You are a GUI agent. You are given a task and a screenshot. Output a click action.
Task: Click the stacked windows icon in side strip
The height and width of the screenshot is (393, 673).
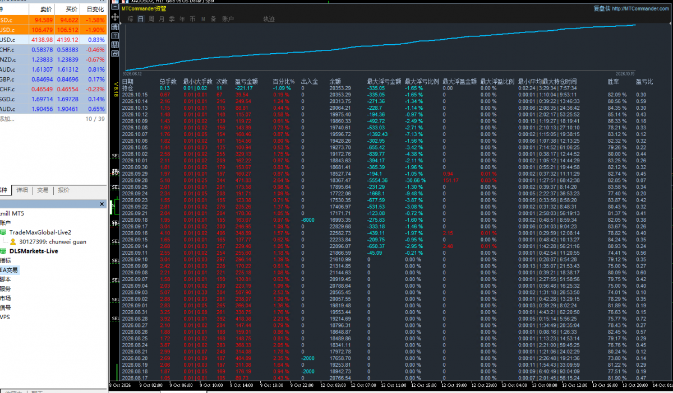coord(115,54)
